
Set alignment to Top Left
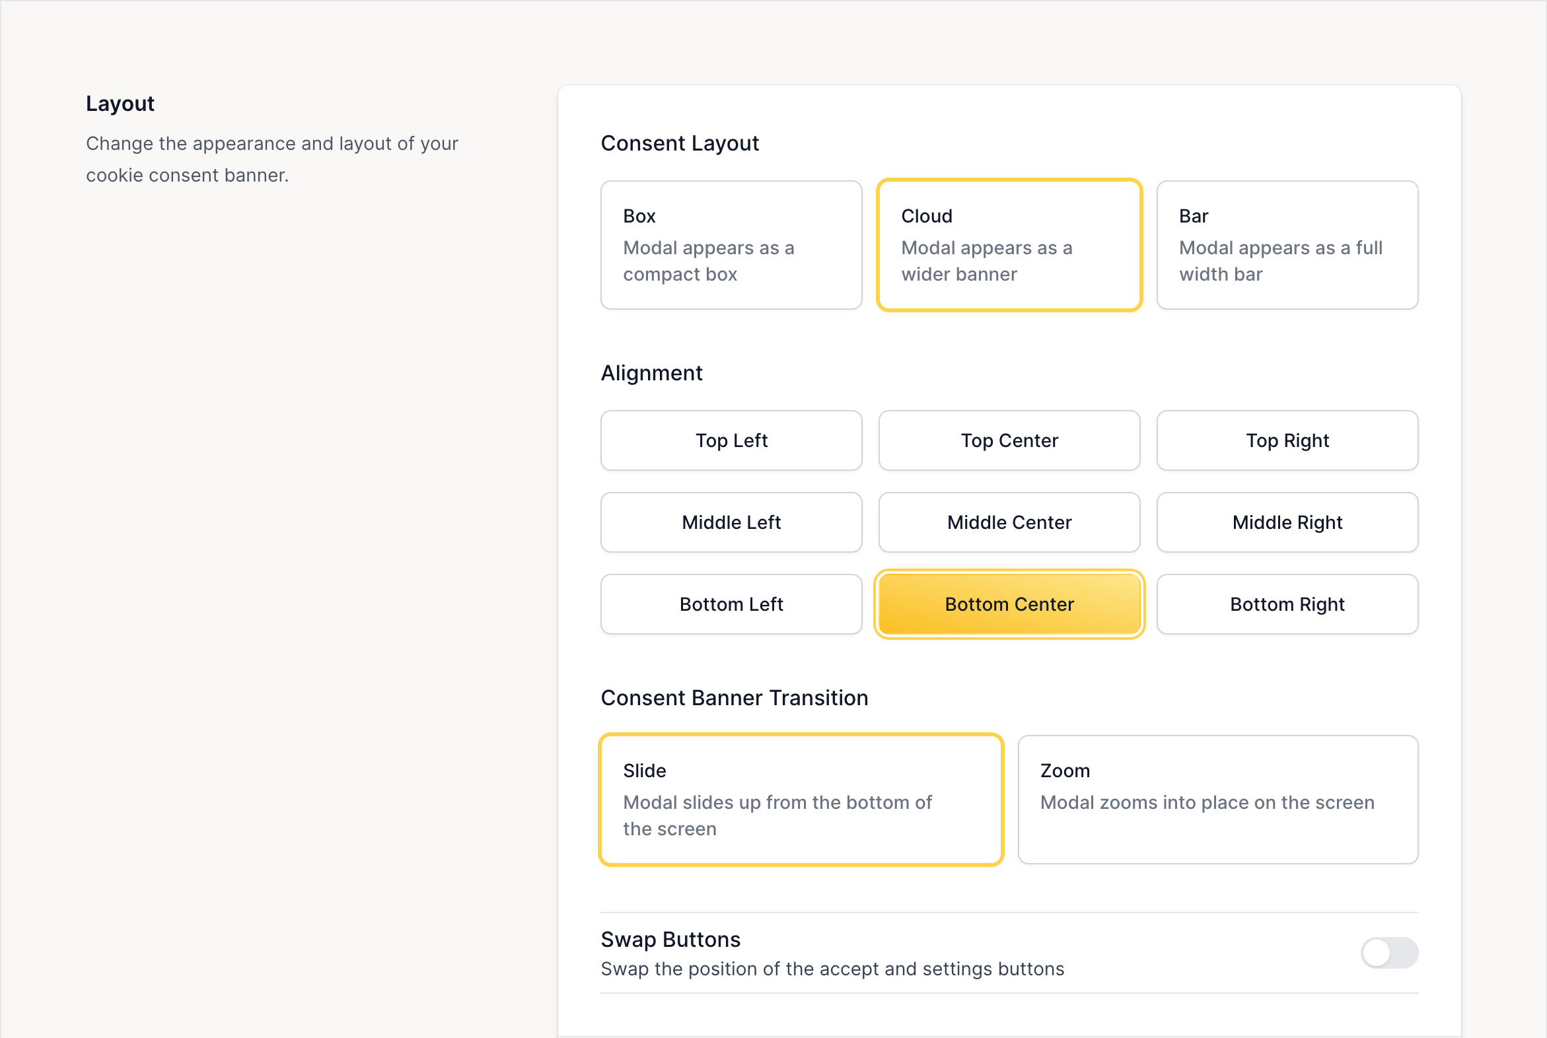[731, 440]
